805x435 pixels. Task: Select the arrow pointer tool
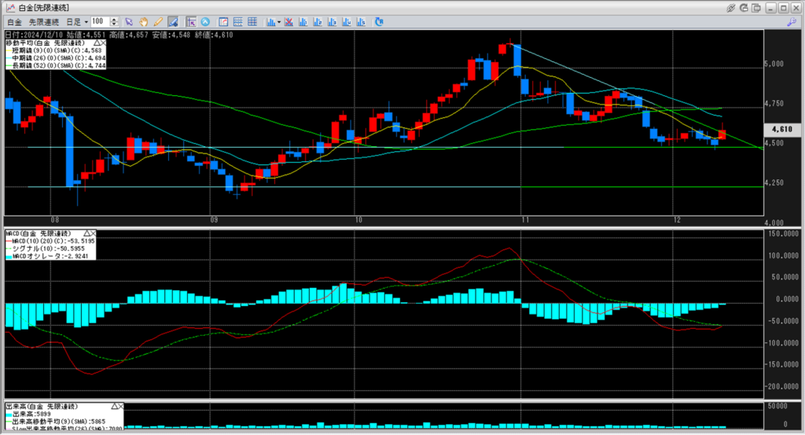click(x=130, y=21)
